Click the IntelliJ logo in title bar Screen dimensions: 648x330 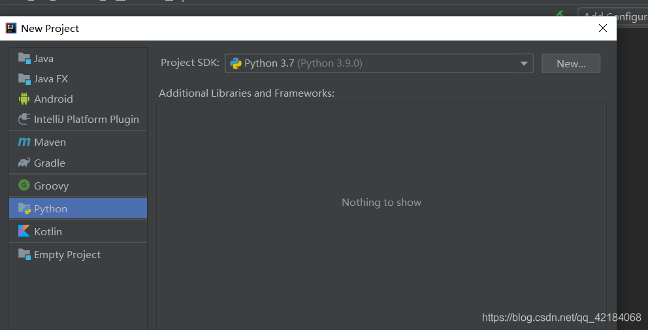click(11, 28)
